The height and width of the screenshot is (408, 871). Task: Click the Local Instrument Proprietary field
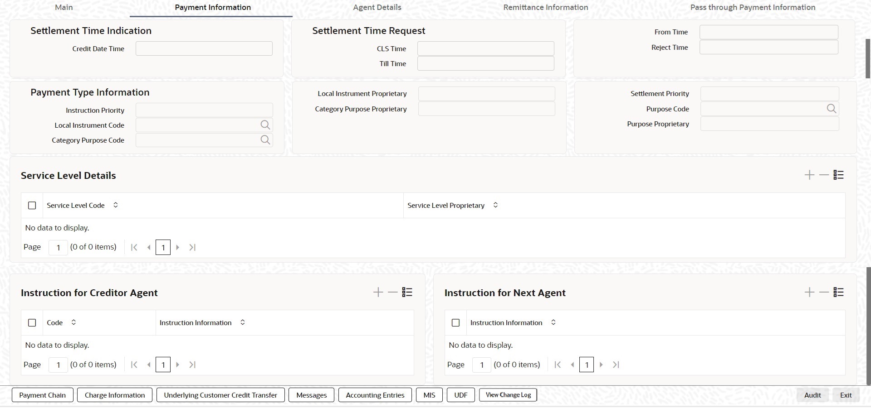(487, 94)
